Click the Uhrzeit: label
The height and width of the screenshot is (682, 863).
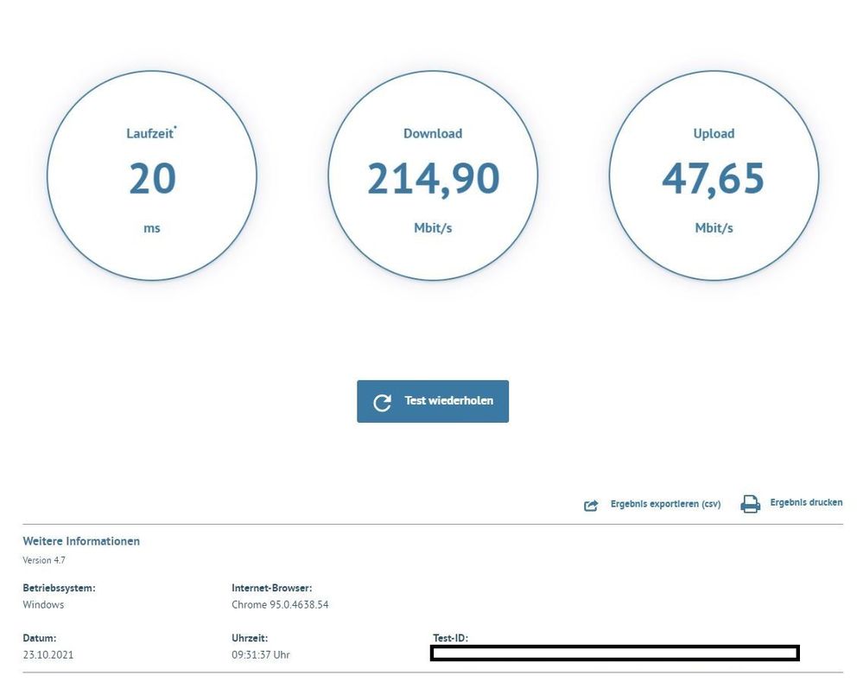pyautogui.click(x=250, y=638)
